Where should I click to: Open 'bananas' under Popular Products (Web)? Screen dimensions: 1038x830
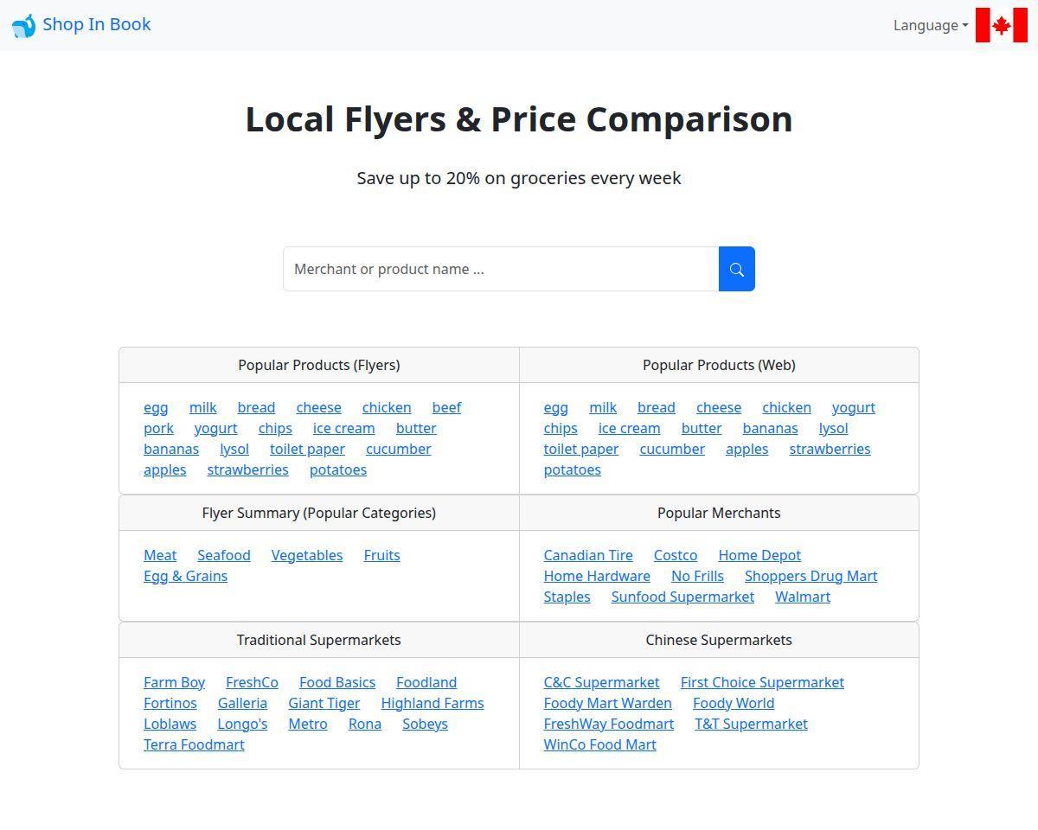pyautogui.click(x=770, y=428)
